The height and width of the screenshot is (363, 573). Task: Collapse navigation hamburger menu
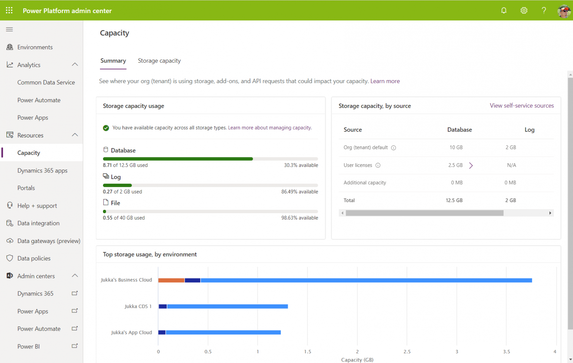click(x=9, y=29)
